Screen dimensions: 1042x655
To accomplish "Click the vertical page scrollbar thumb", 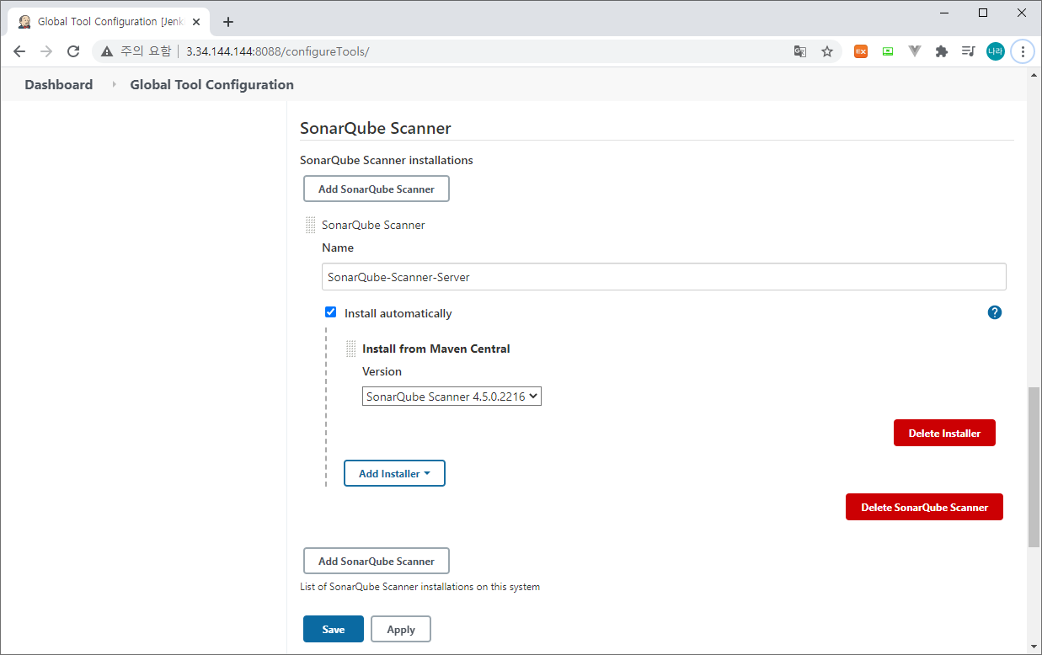I will point(1034,467).
